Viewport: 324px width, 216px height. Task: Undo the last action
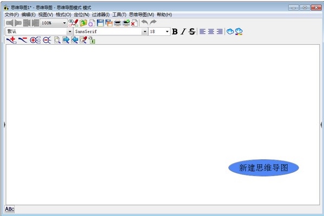click(x=144, y=22)
